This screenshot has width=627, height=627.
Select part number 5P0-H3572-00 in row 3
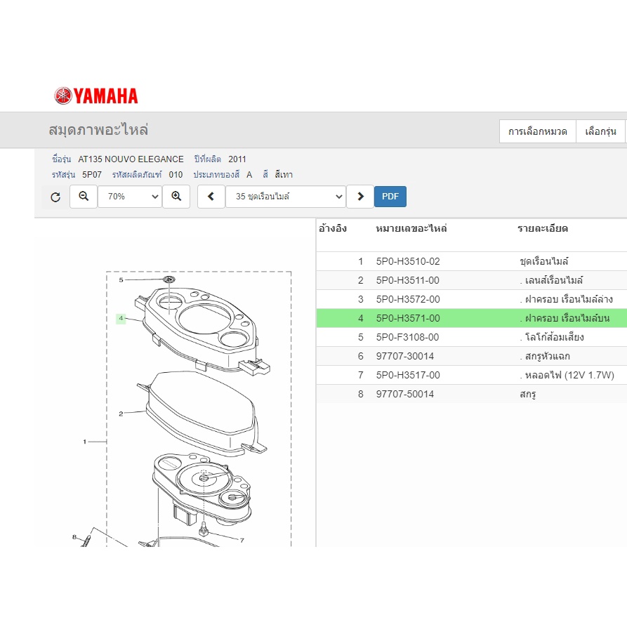[408, 299]
